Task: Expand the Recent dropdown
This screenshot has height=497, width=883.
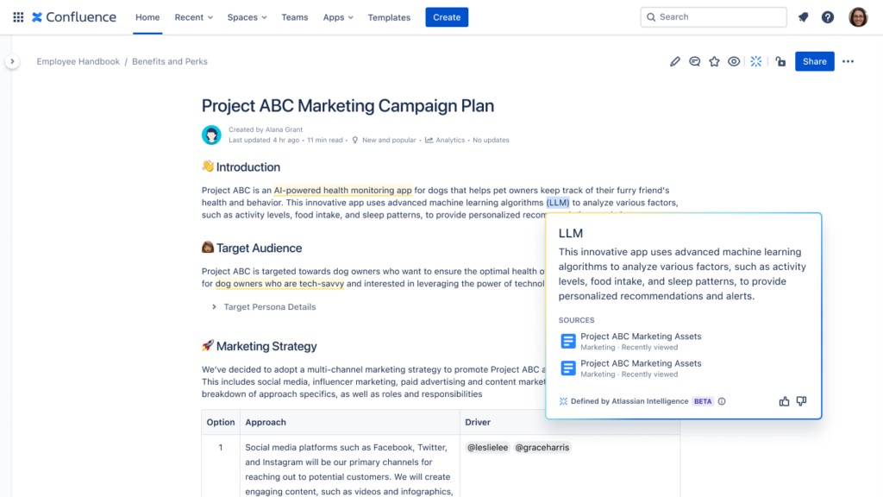Action: coord(192,16)
